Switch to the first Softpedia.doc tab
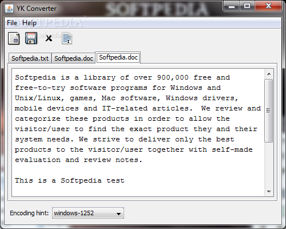Screen dimensions: 286x229 pos(74,58)
